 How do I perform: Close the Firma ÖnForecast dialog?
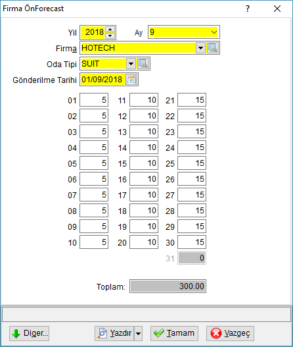277,9
